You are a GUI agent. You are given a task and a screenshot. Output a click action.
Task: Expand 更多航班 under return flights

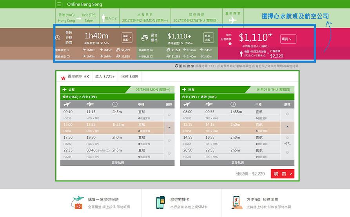tap(237, 163)
